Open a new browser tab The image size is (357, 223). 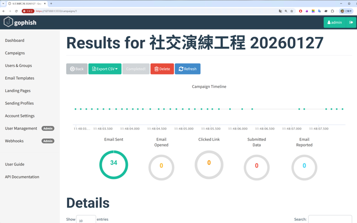click(51, 3)
